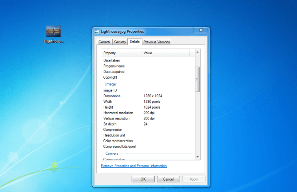Close the Lighthouse.jpg Properties dialog
This screenshot has height=192, width=297.
200,30
